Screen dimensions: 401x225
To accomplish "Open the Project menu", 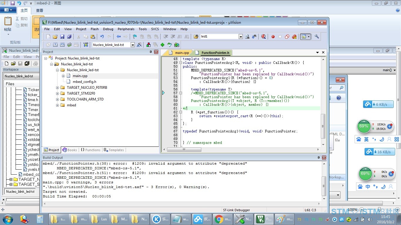I will [x=81, y=29].
